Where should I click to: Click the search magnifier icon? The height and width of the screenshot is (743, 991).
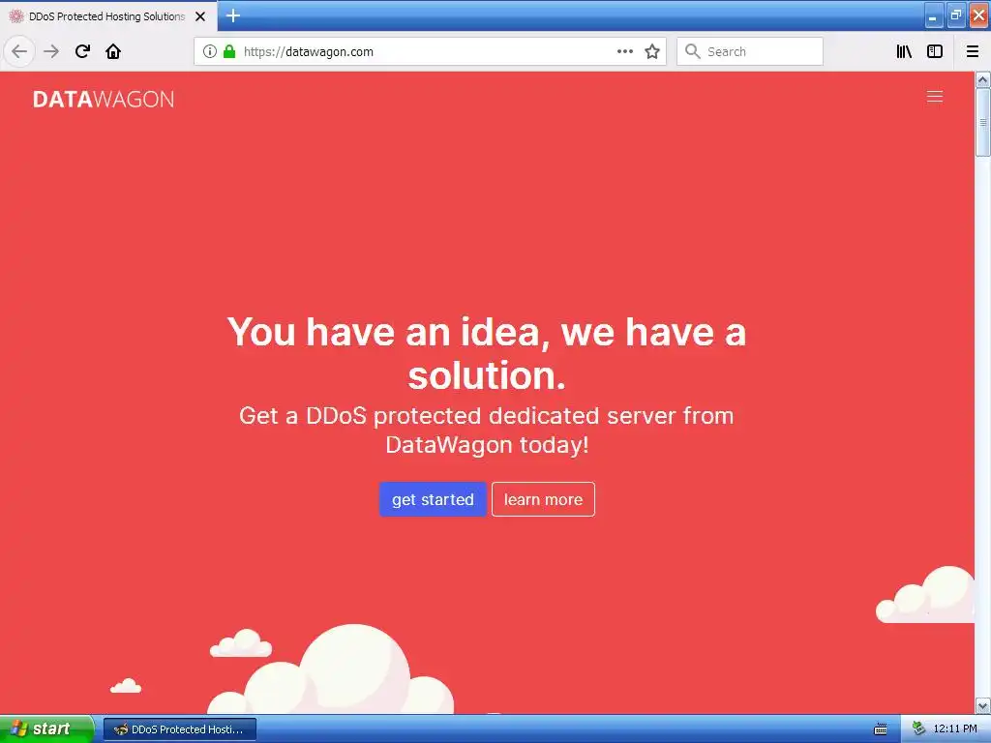693,51
